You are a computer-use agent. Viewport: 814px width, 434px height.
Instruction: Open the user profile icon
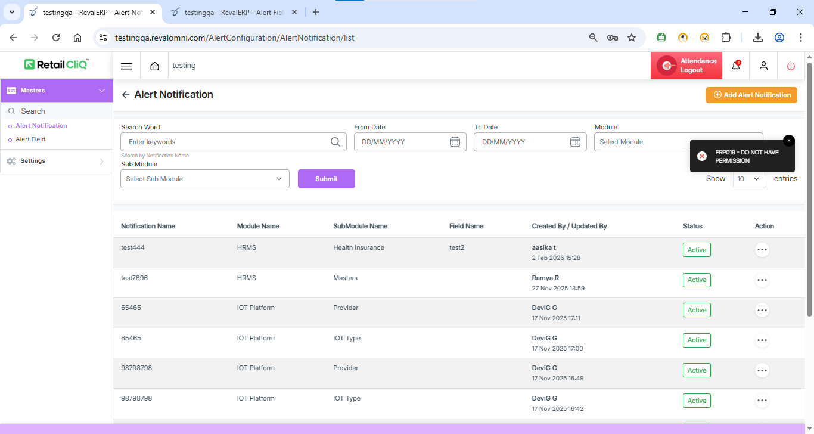(x=763, y=66)
